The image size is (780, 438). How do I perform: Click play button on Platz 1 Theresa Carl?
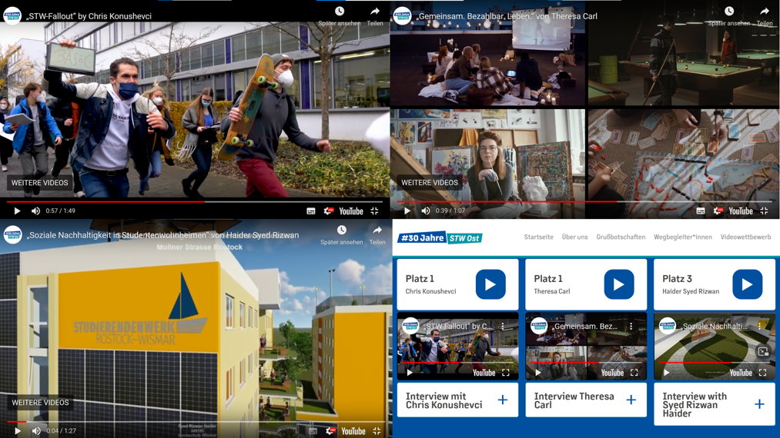tap(619, 284)
